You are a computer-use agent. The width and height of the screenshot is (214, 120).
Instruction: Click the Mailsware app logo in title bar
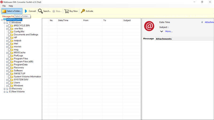pyautogui.click(x=2, y=2)
